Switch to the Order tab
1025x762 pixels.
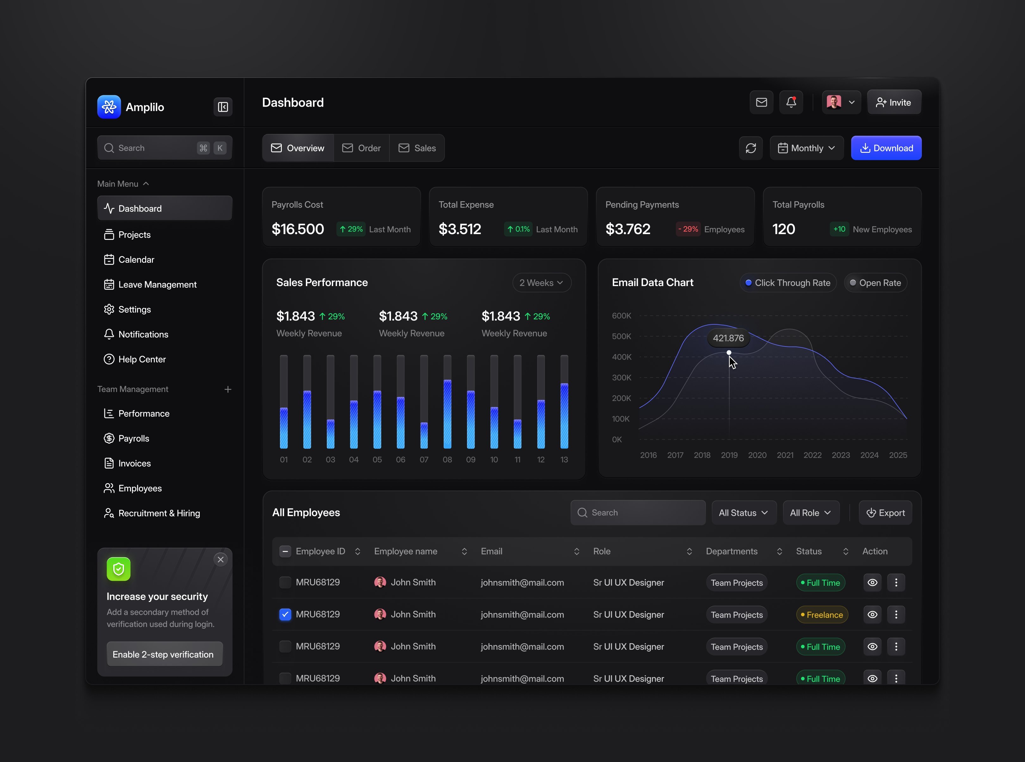click(x=362, y=148)
